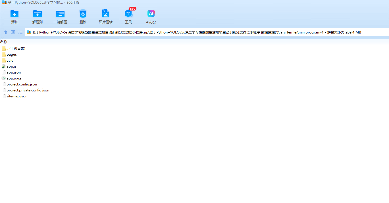Select the app.json file icon
The width and height of the screenshot is (389, 203).
(x=4, y=72)
